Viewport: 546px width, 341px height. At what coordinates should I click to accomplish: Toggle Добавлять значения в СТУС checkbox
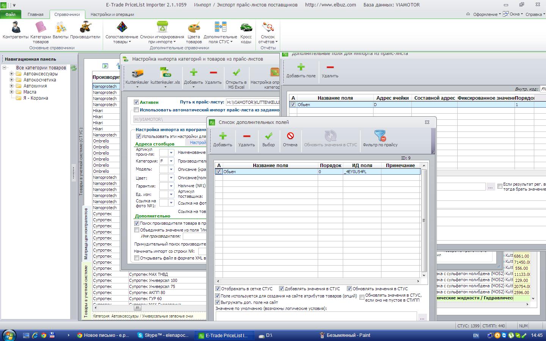click(281, 289)
